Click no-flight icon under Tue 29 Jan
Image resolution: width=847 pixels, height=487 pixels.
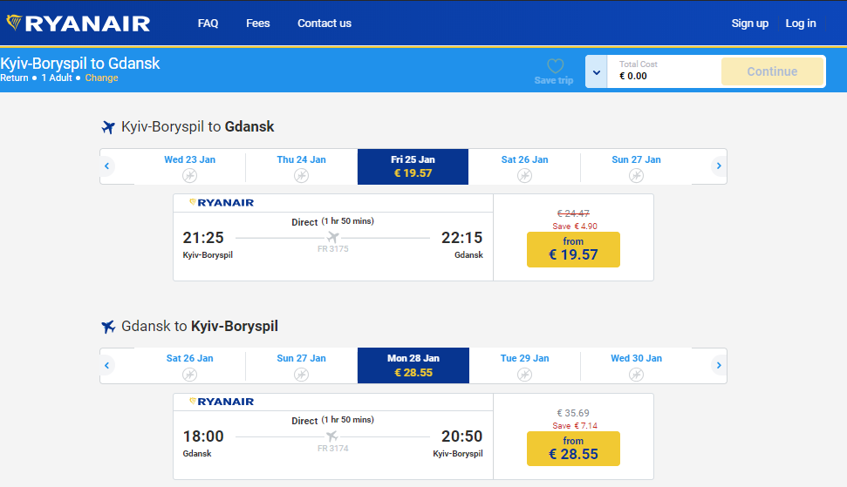(x=524, y=374)
